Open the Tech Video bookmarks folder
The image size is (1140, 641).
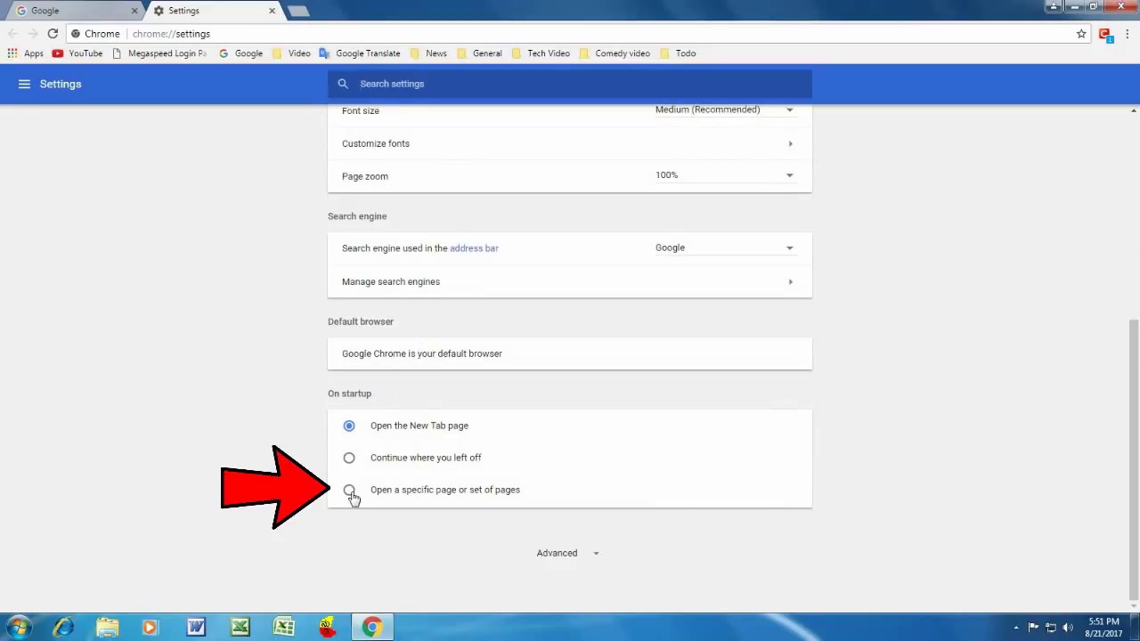[540, 53]
